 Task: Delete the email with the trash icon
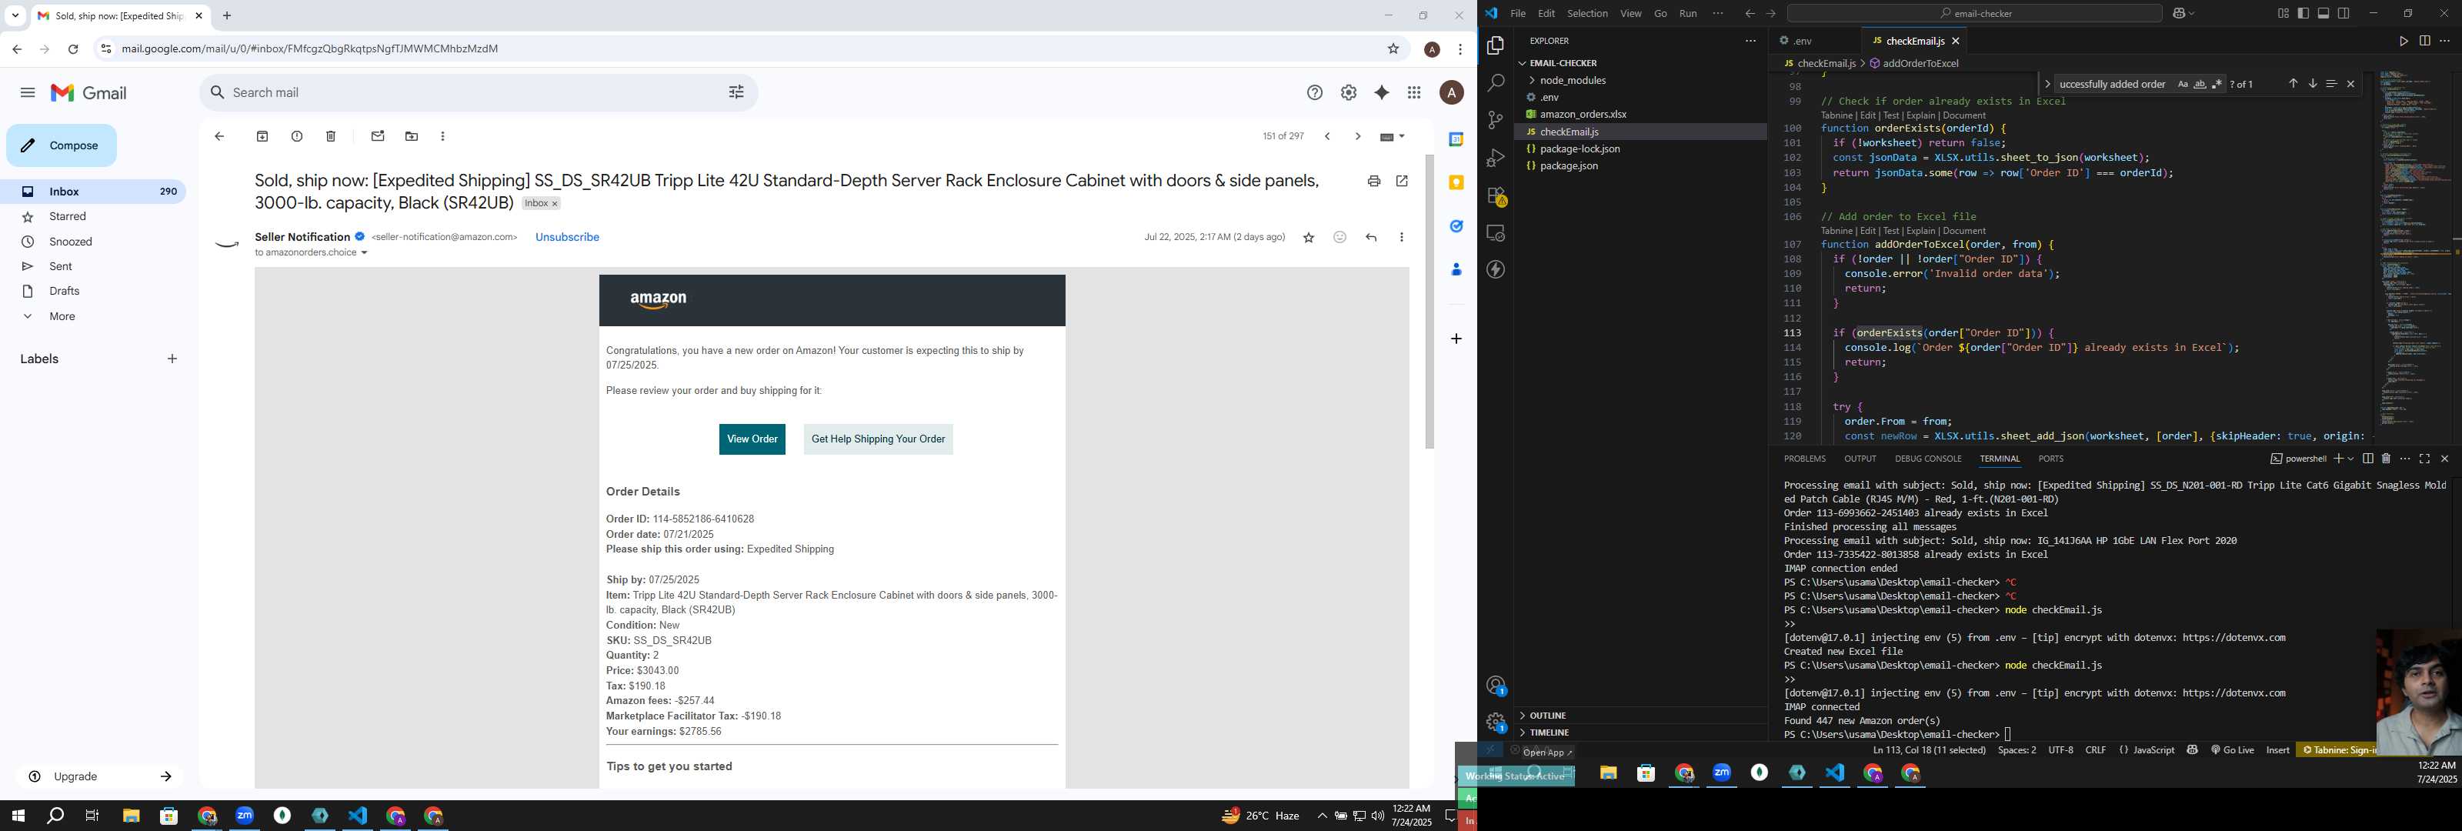point(331,137)
